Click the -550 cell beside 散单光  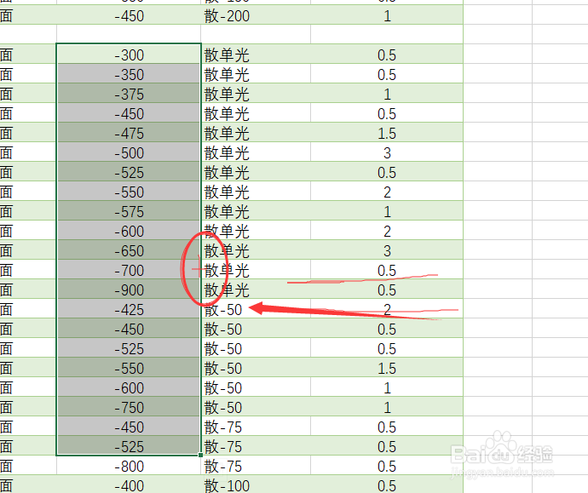tap(129, 192)
